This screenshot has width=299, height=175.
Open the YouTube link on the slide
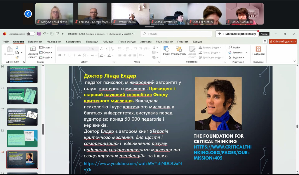pyautogui.click(x=133, y=167)
